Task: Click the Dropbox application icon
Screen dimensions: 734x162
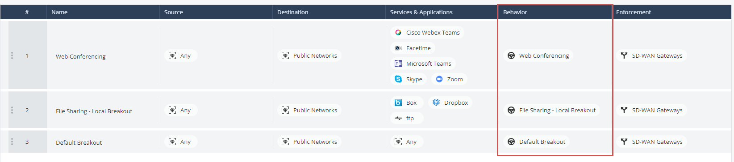Action: 436,103
